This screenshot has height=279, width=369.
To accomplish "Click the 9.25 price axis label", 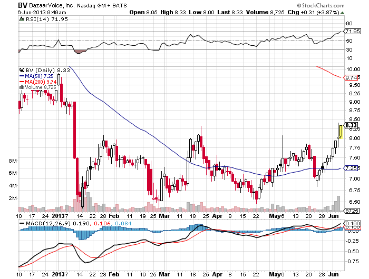I will (x=355, y=94).
